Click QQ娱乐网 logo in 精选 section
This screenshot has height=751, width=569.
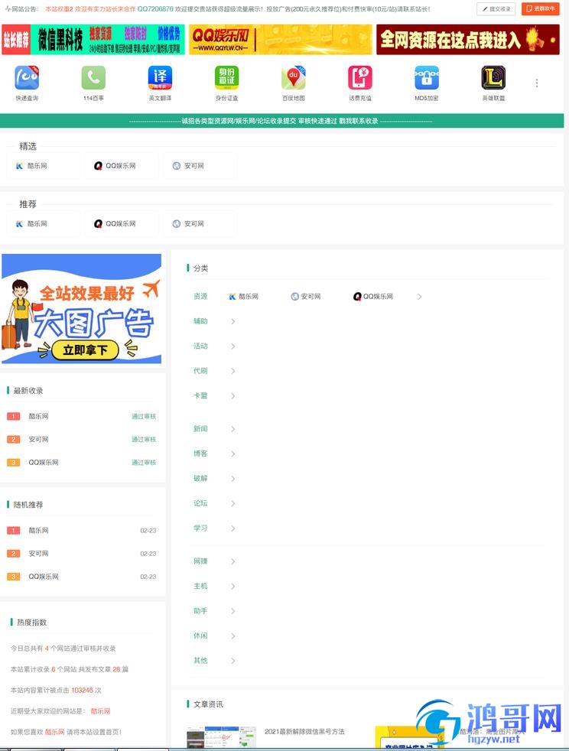click(98, 166)
